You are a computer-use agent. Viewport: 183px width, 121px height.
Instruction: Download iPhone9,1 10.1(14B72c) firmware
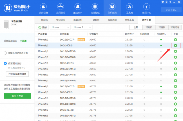(x=175, y=63)
